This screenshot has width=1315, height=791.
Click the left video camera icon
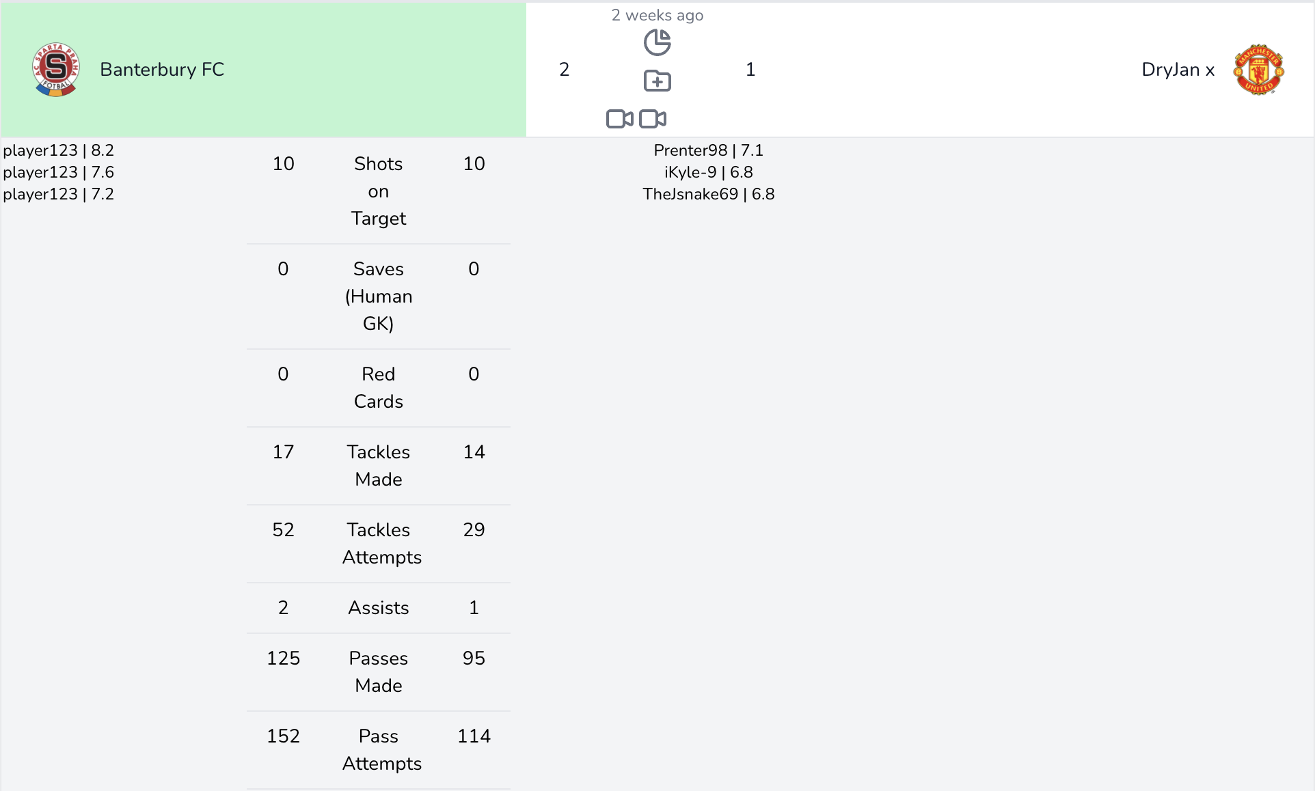coord(619,119)
